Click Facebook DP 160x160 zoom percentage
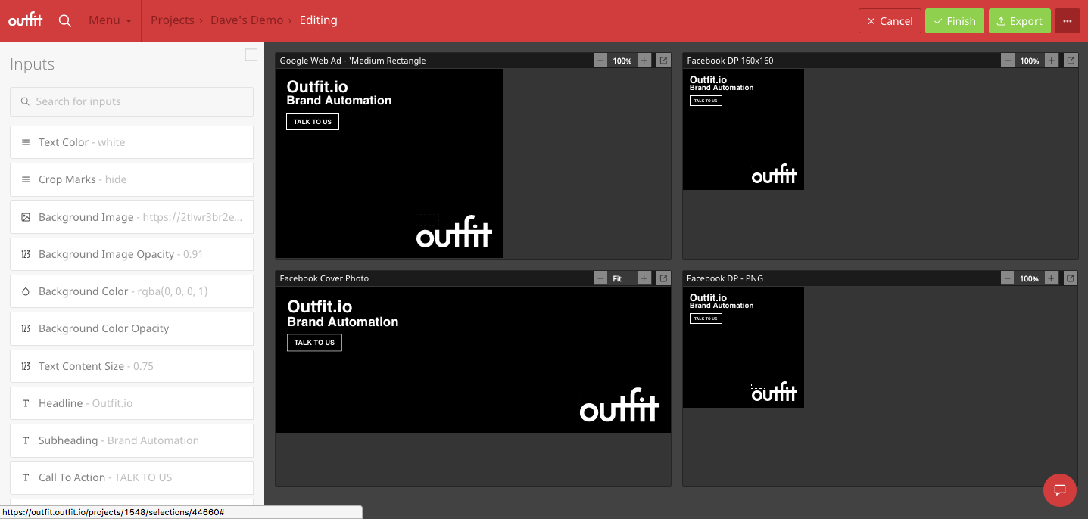1088x519 pixels. (1030, 61)
